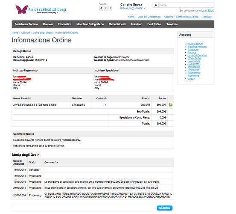Open the Checkout link in header
Image resolution: width=236 pixels, height=214 pixels.
click(207, 17)
